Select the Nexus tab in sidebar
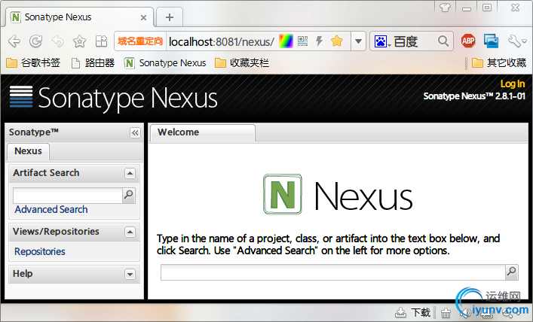This screenshot has width=533, height=322. coord(28,151)
